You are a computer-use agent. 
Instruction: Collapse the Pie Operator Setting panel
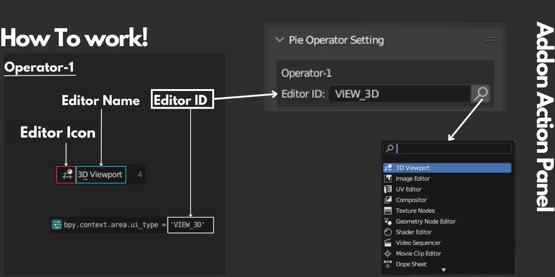pos(279,40)
